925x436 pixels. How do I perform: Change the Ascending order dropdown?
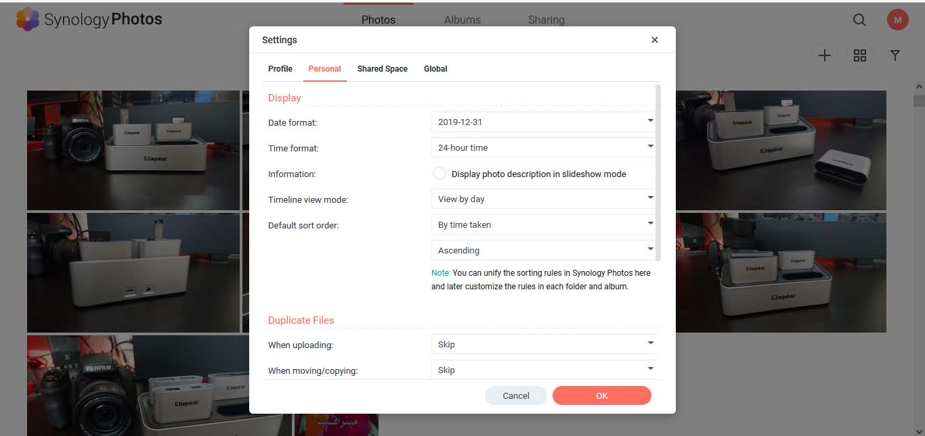click(543, 250)
